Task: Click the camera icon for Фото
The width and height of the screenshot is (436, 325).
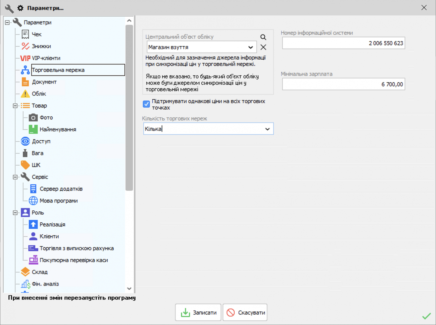Action: (x=33, y=118)
